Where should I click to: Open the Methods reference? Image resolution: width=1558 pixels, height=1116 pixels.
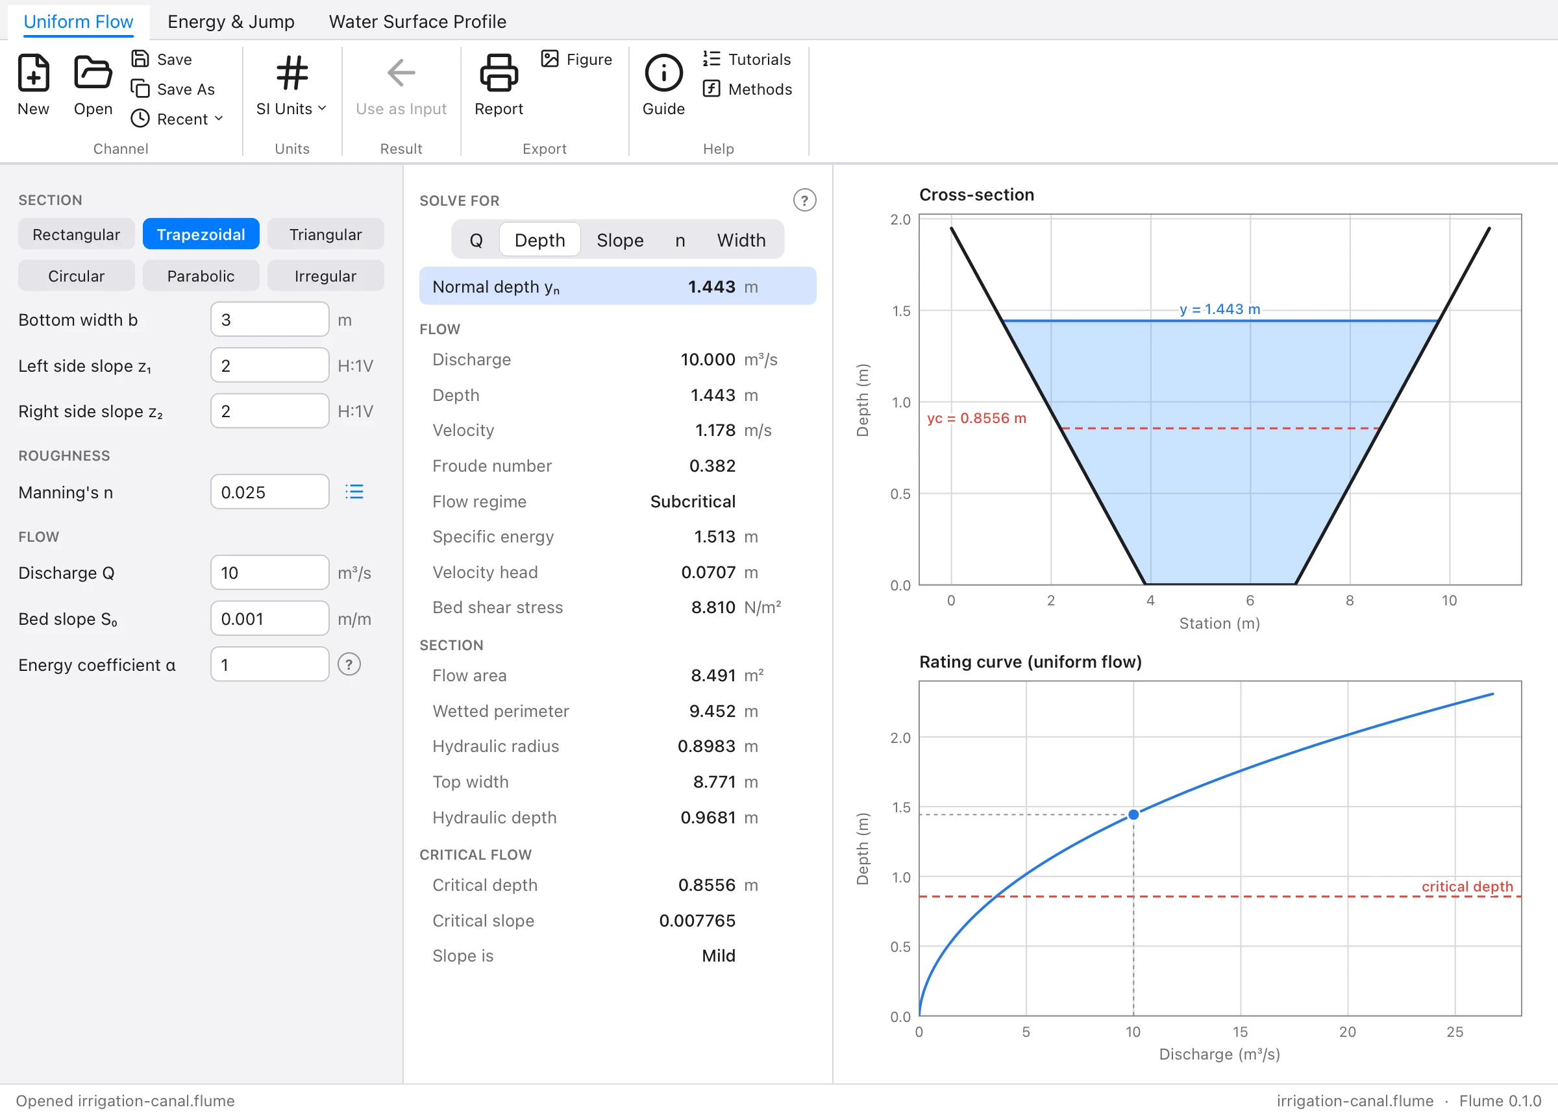click(x=747, y=89)
